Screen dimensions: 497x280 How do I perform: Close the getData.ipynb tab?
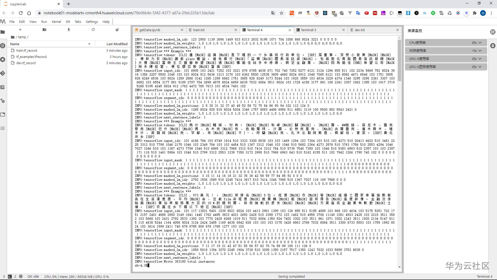click(x=182, y=30)
